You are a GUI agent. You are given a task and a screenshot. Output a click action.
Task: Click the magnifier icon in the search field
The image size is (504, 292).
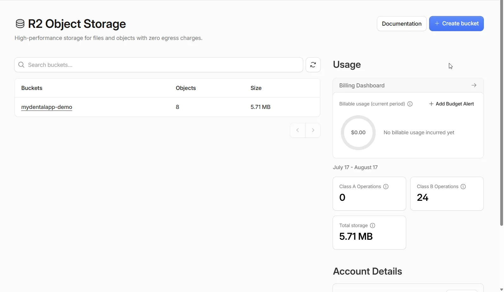click(21, 65)
